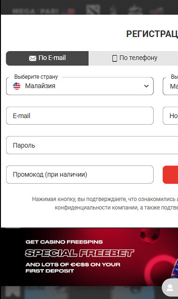Click the 'Нажимая кнопку, вы подтверждаете' disclaimer text
This screenshot has height=299, width=178.
(105, 203)
